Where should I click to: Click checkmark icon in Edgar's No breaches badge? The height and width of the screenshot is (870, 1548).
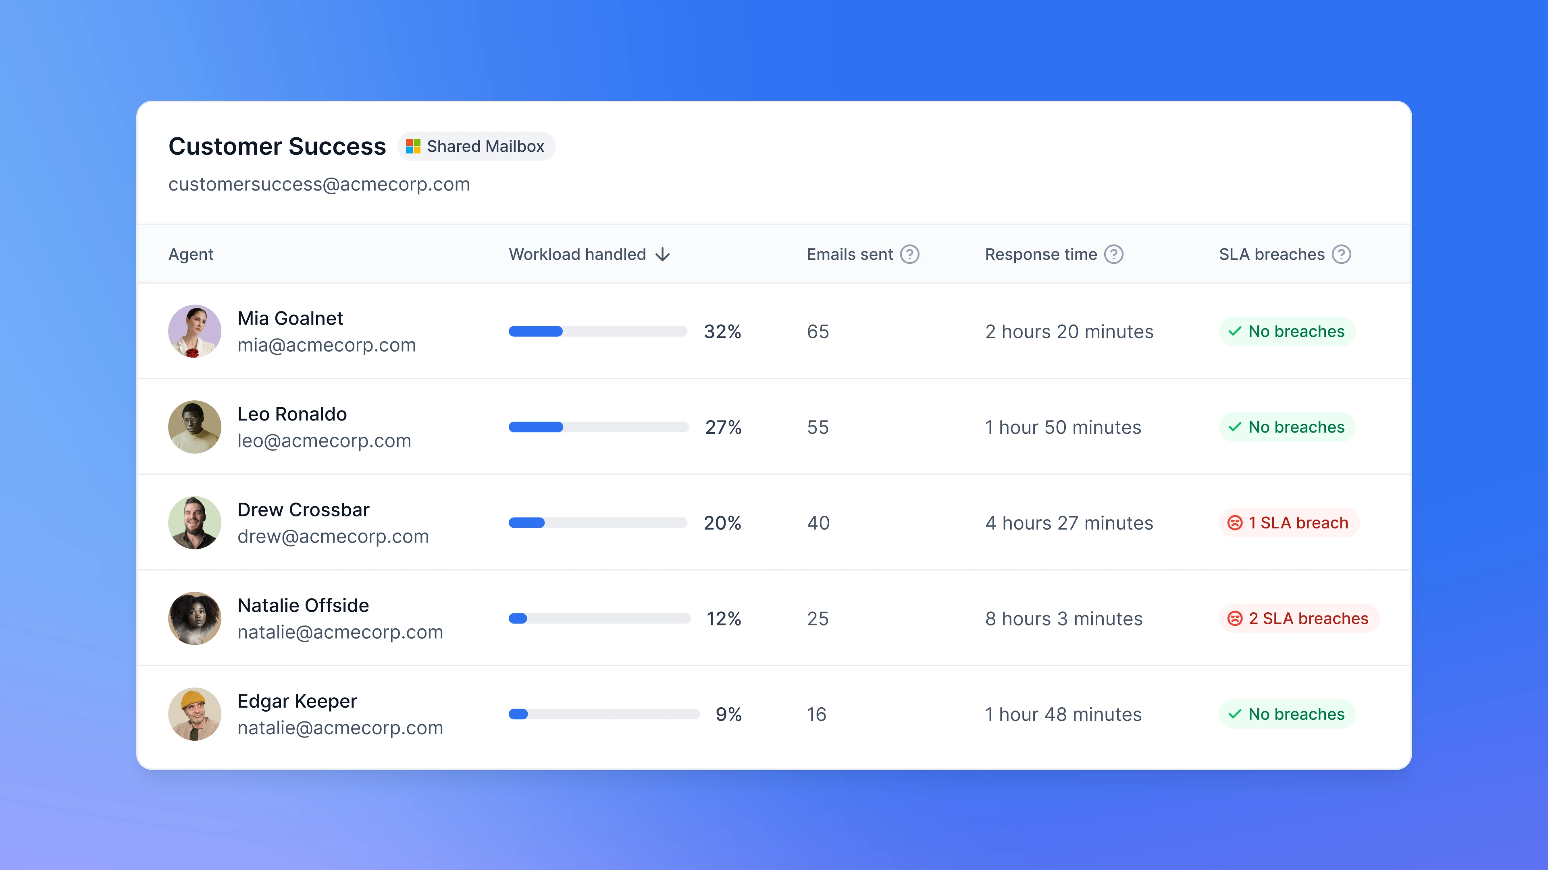click(x=1234, y=714)
